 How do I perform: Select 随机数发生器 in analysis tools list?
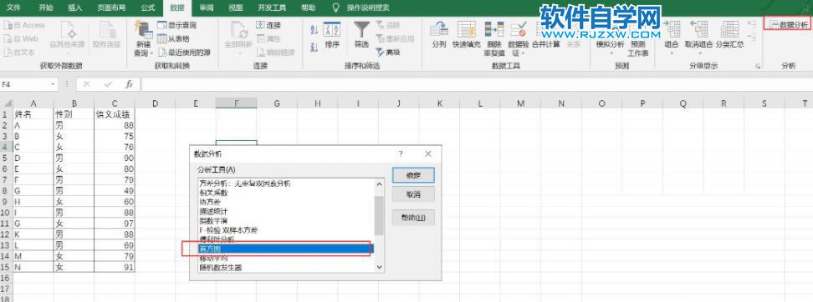click(x=221, y=267)
